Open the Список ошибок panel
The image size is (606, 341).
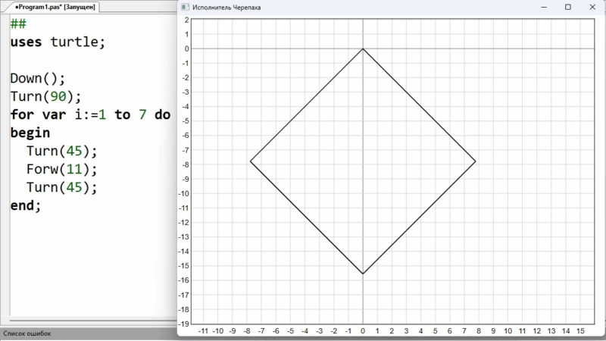point(27,333)
